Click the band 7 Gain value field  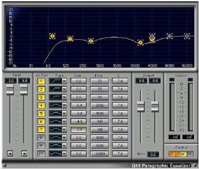point(79,129)
